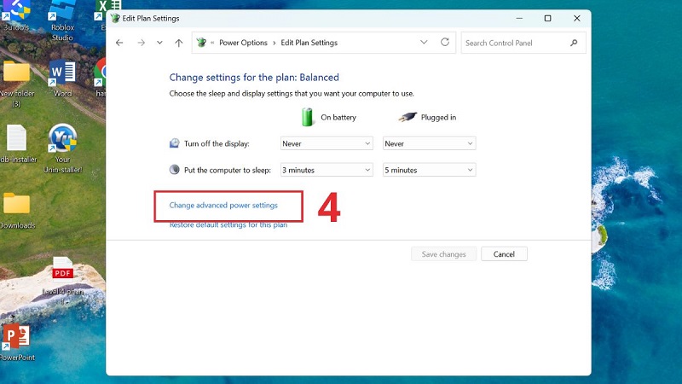Open the PowerPoint desktop shortcut
This screenshot has width=682, height=384.
click(x=15, y=339)
